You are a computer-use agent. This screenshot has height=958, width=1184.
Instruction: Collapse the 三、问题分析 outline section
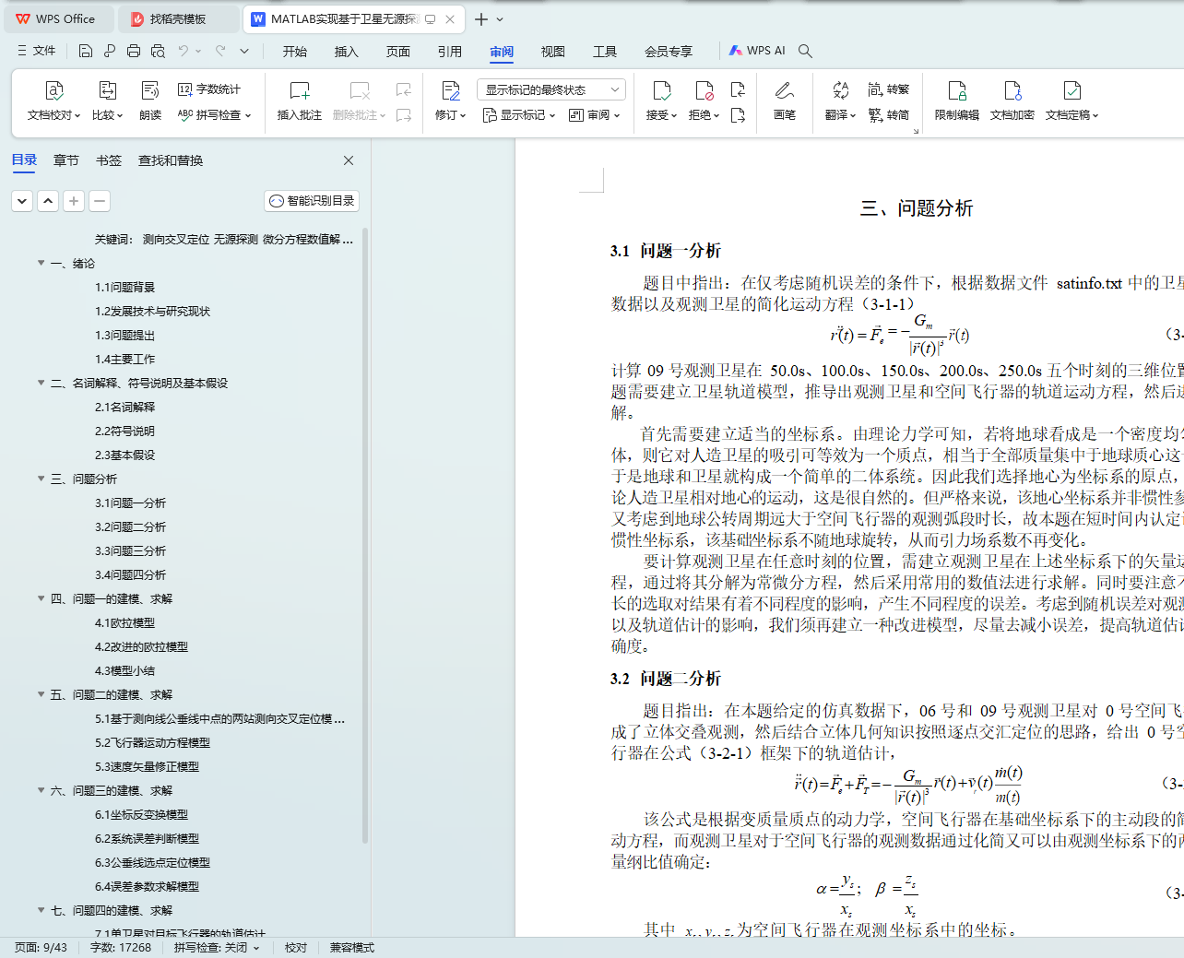(x=41, y=479)
